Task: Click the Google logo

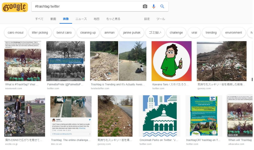Action: click(15, 7)
